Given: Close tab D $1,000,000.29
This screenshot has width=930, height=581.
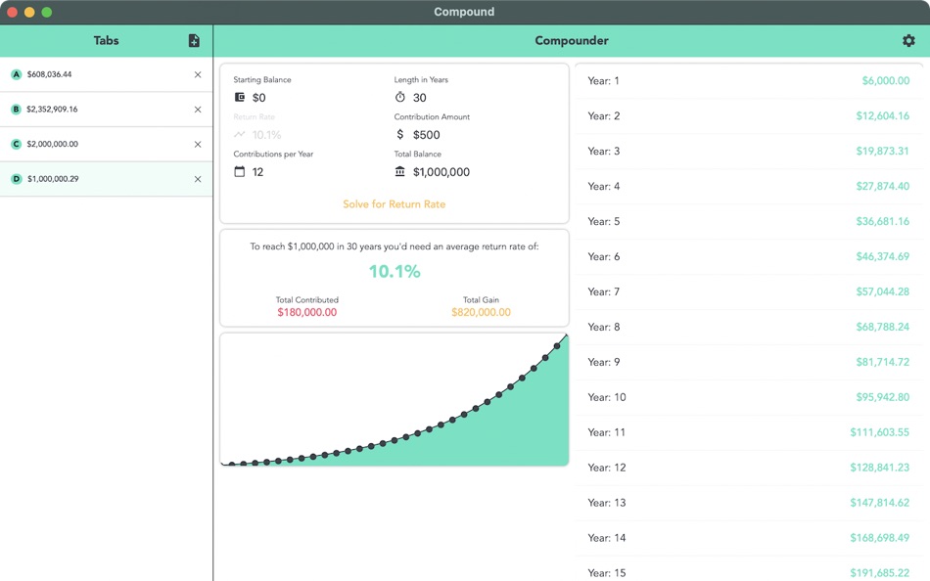Looking at the screenshot, I should click(x=198, y=179).
